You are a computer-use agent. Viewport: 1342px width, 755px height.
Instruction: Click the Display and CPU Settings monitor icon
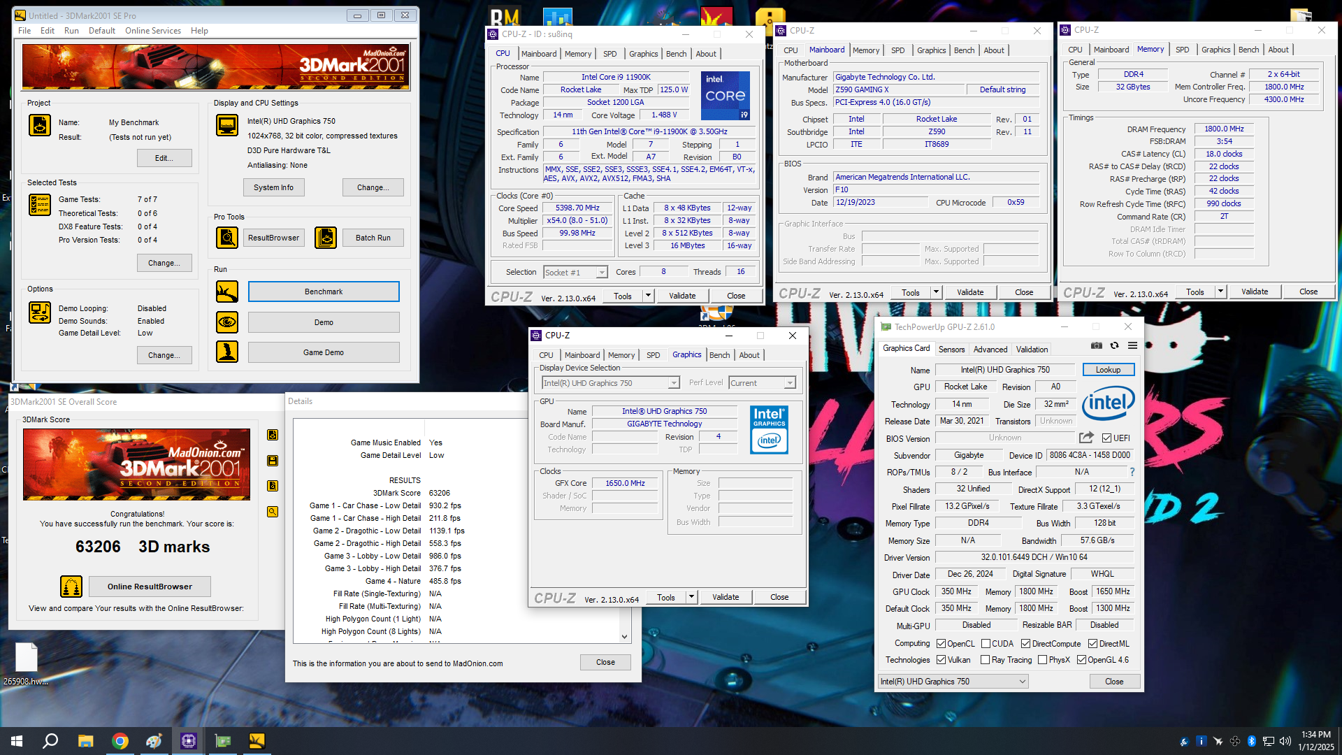click(227, 125)
